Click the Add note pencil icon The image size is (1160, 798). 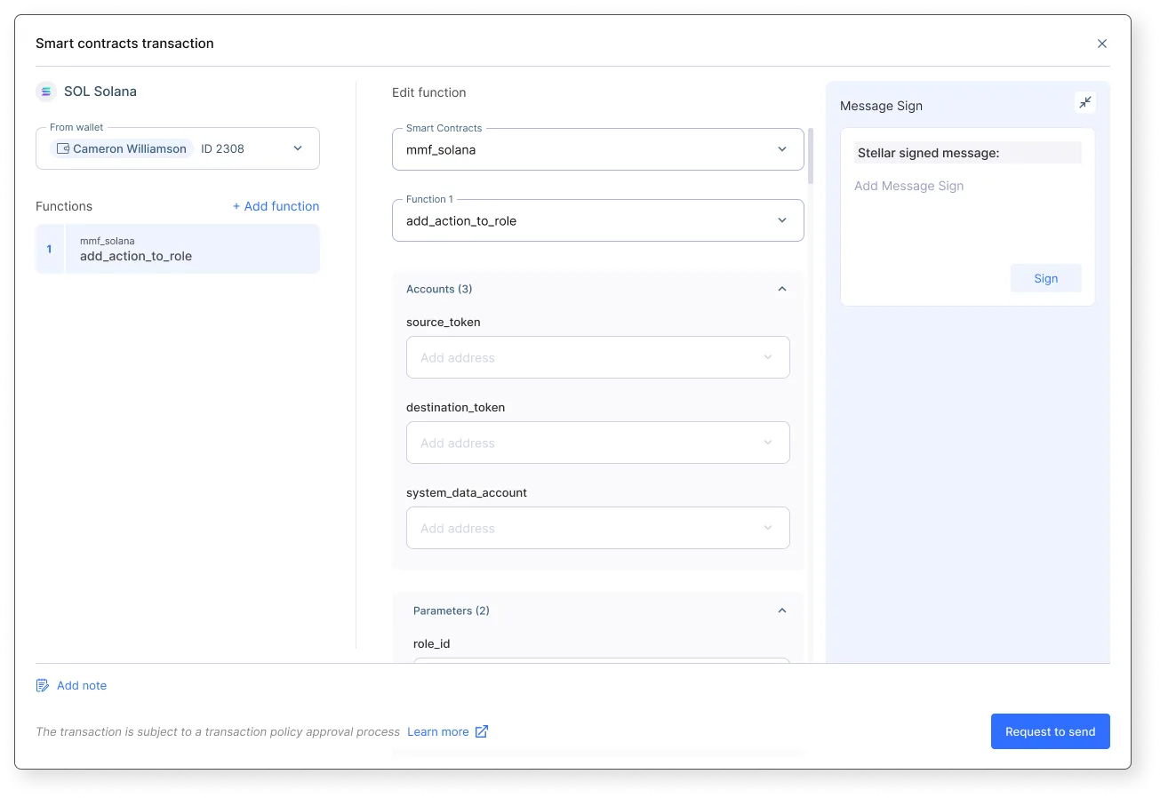(42, 686)
